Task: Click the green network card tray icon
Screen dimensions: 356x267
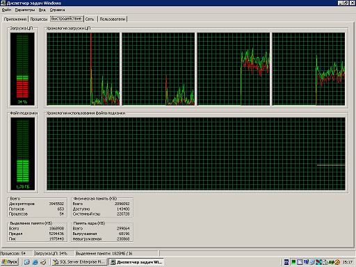Action: [x=331, y=262]
